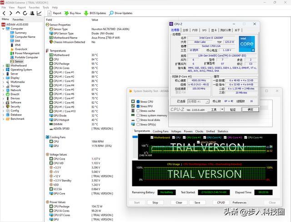Select IPMI in the sidebar tree

pos(18,45)
